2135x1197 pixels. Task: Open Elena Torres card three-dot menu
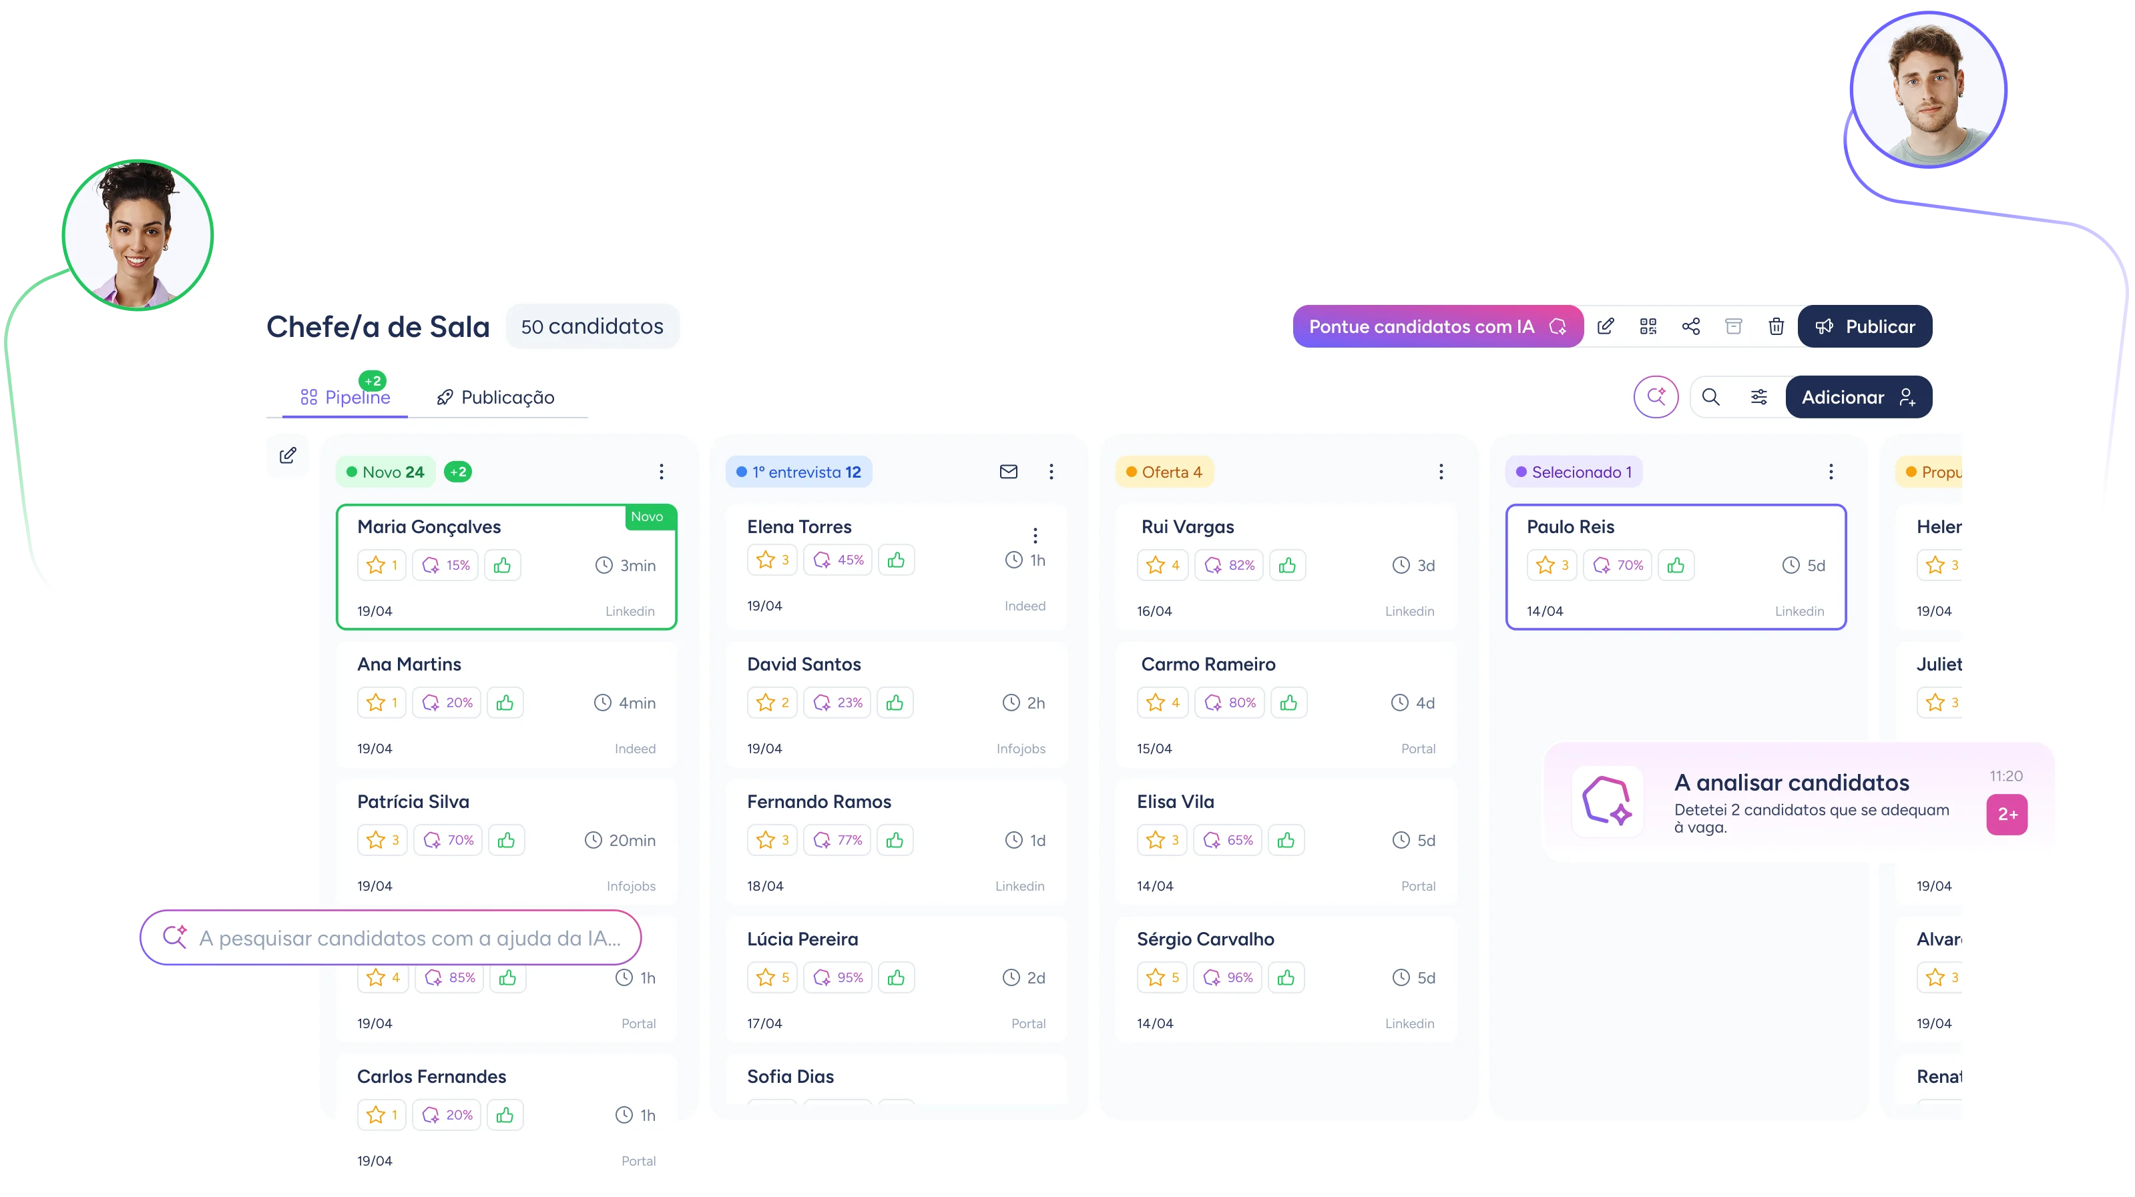1035,535
